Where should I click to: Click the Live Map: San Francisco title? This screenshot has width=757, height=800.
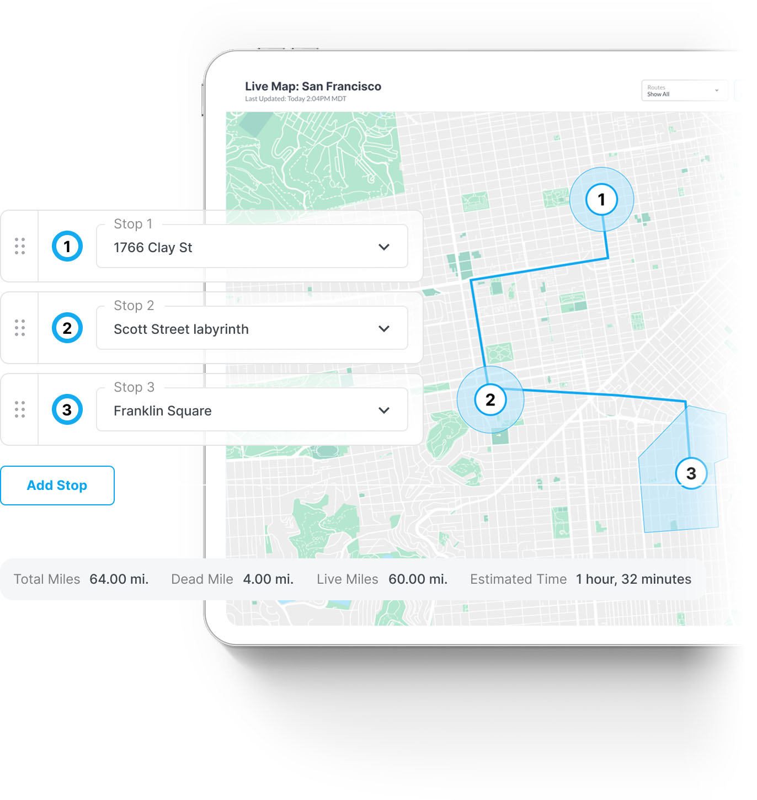coord(313,87)
